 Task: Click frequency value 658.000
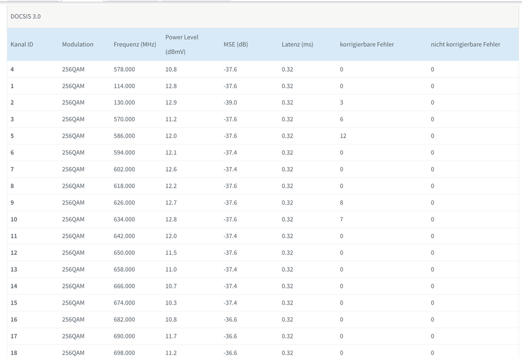click(124, 270)
